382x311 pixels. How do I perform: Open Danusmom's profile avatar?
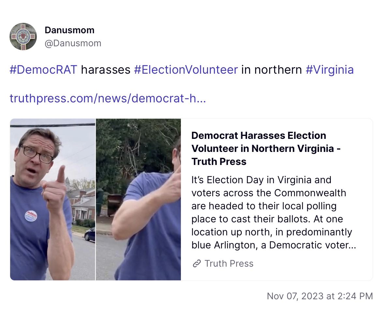click(x=23, y=37)
